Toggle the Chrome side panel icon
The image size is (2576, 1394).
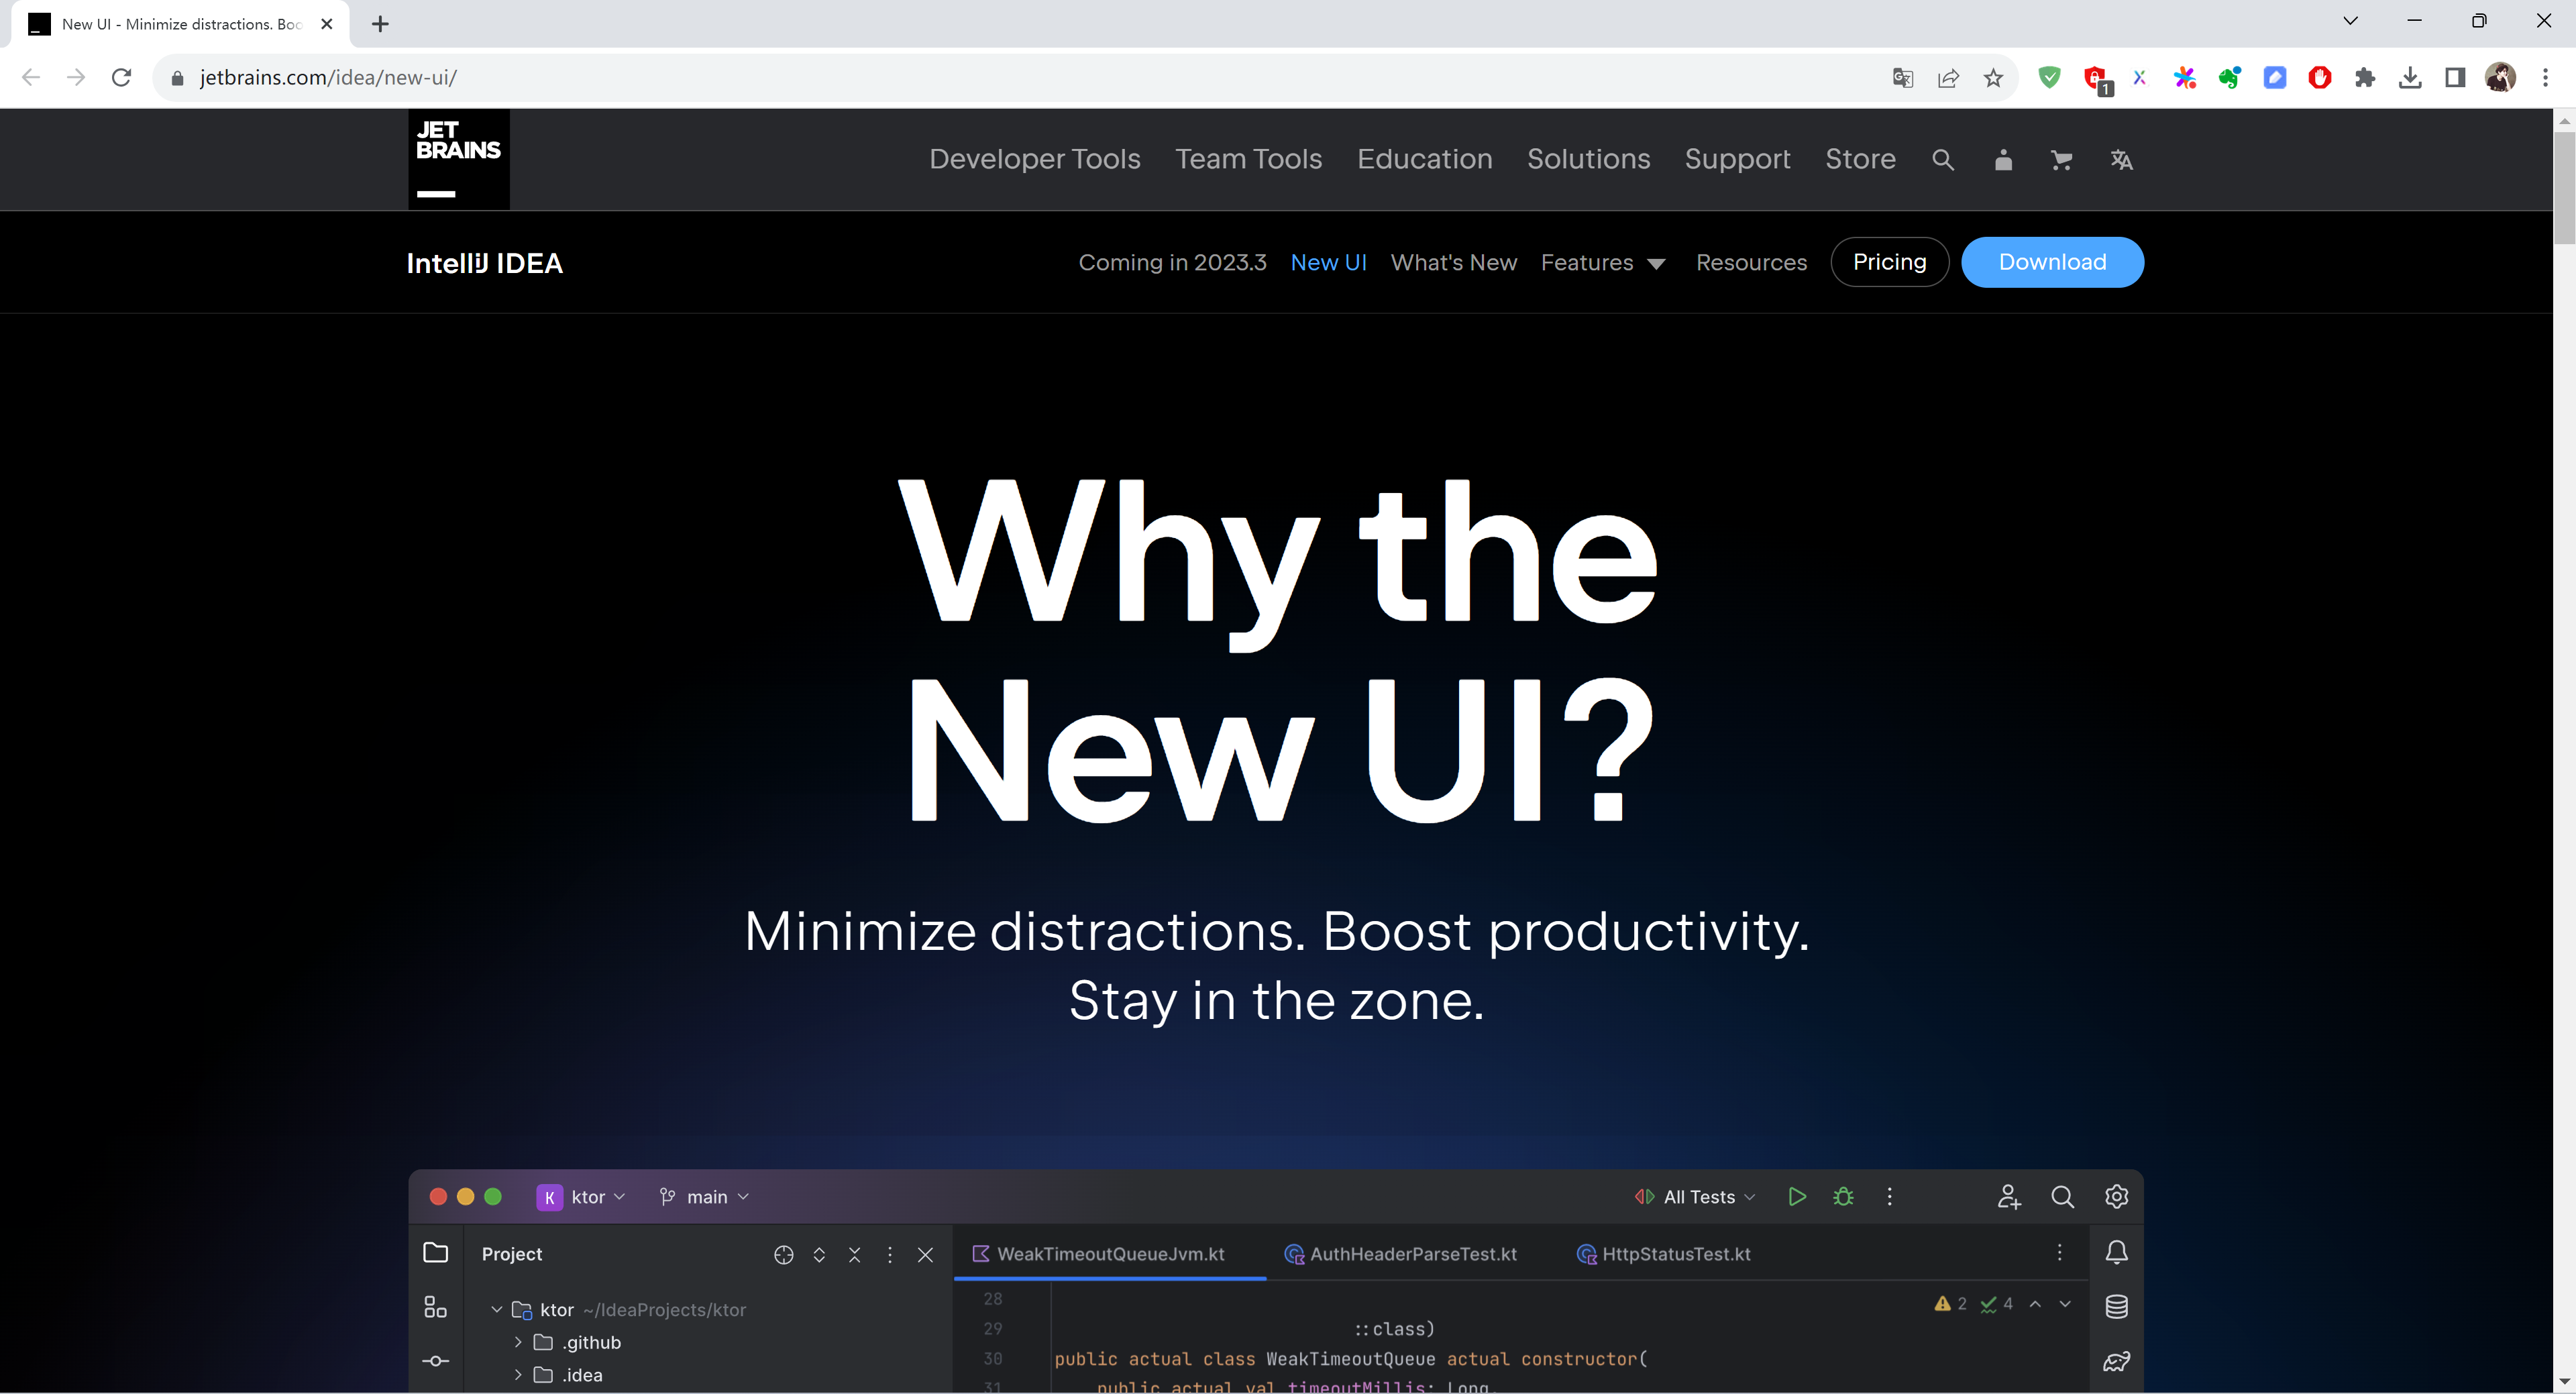click(x=2455, y=78)
